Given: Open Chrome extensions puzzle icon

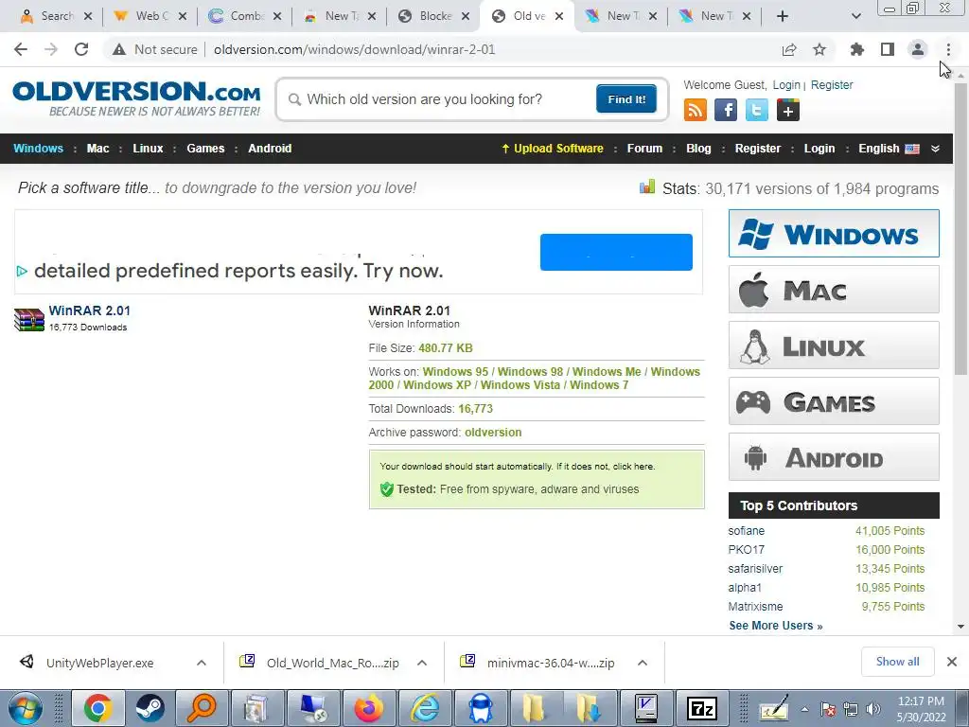Looking at the screenshot, I should 856,49.
